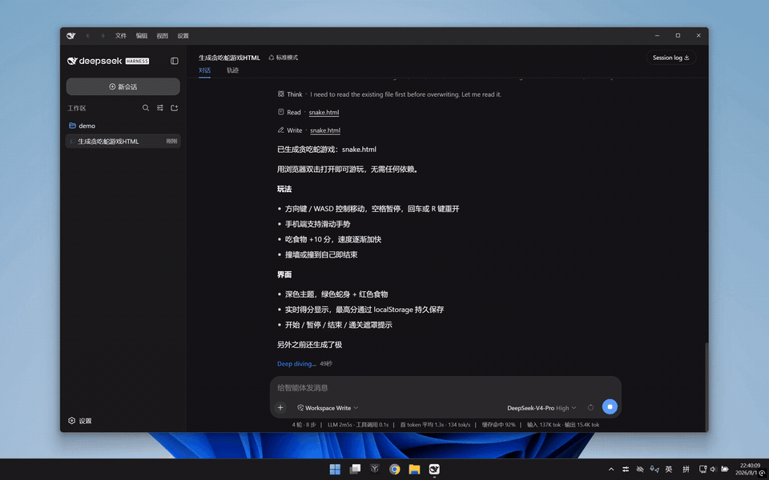This screenshot has height=480, width=769.
Task: Click the Deep diving... status text
Action: (x=296, y=363)
